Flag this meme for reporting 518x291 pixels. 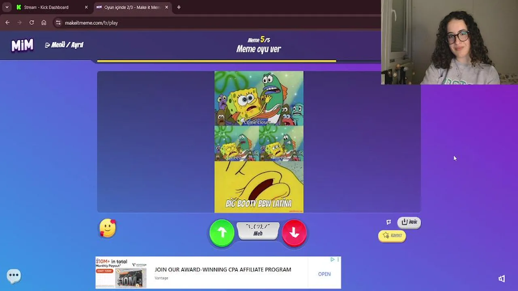388,222
